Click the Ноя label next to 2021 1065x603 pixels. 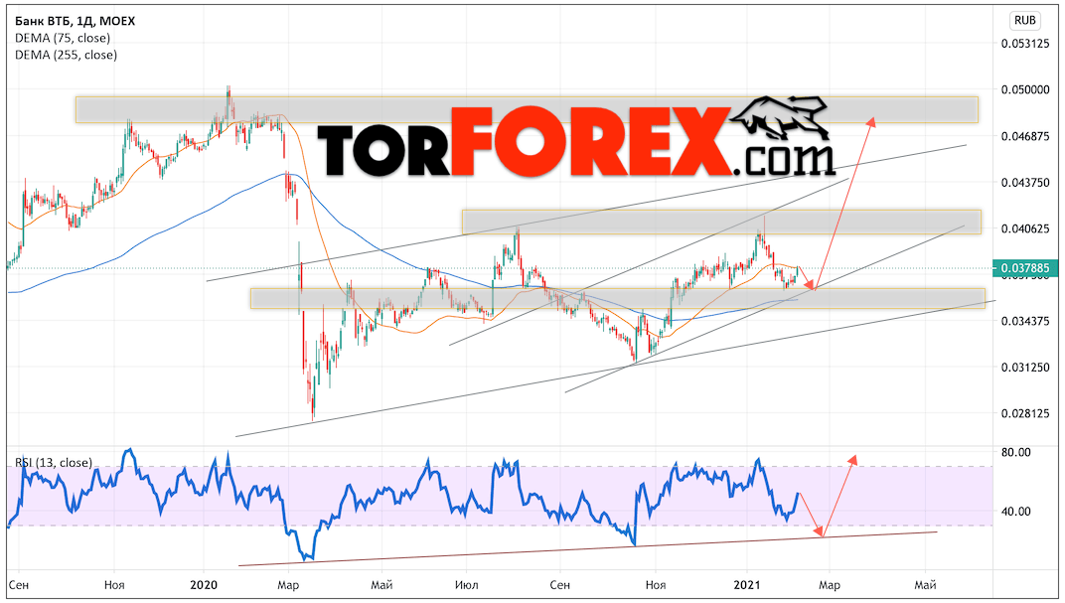click(656, 585)
